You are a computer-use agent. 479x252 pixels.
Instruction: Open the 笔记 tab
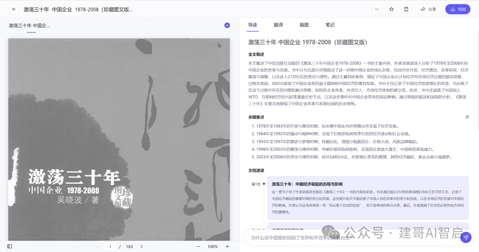[x=330, y=25]
